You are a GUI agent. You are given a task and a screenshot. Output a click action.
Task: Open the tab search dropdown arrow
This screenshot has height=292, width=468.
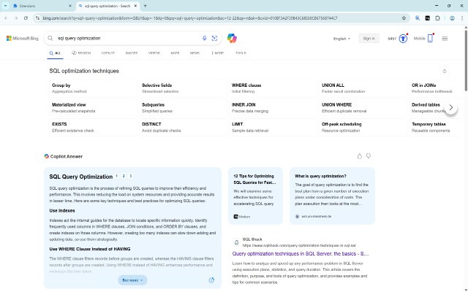coord(5,6)
